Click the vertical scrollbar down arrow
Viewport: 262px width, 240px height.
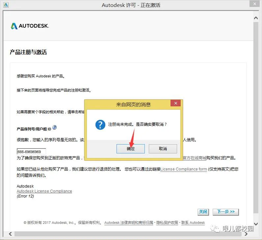point(256,224)
